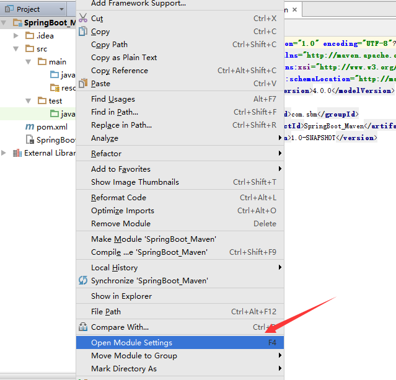Select Find Usages
396x380 pixels.
180,99
